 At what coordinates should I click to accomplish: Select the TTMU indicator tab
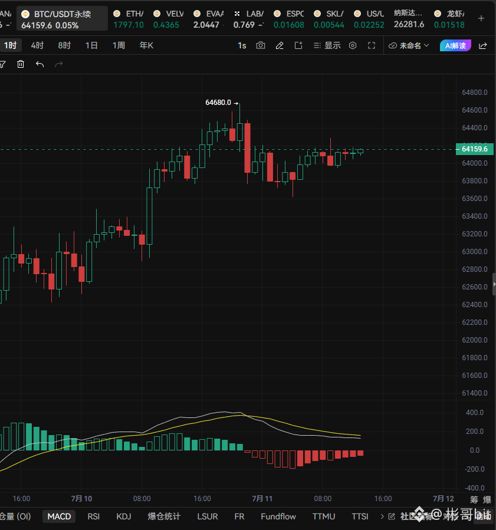(324, 516)
